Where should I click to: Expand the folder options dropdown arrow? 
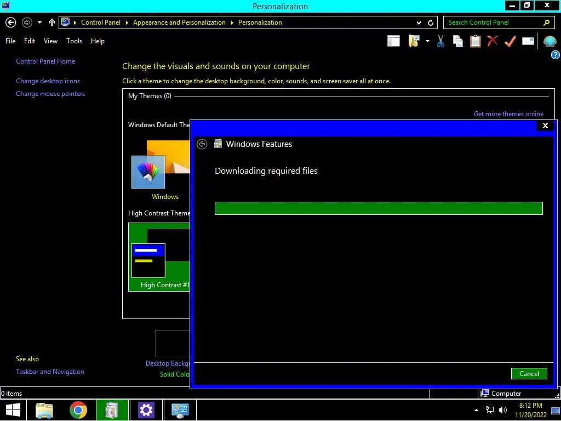[x=427, y=41]
